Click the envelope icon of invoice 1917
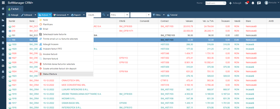This screenshot has height=109, width=280. [10, 103]
